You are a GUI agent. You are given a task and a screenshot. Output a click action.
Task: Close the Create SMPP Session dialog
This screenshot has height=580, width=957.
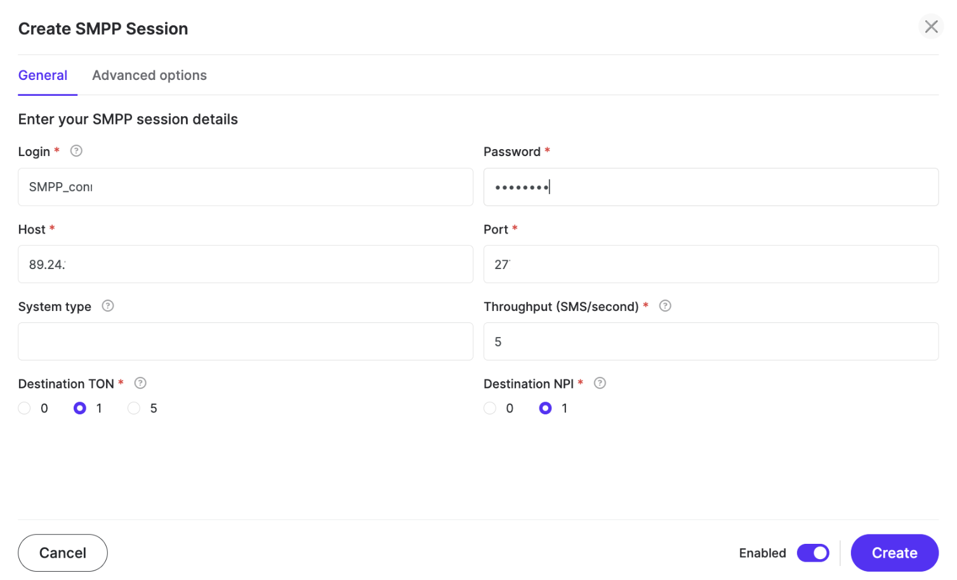(x=930, y=26)
